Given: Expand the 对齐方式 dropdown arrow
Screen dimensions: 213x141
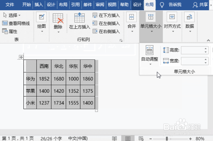Looking at the screenshot, I should click(x=173, y=32).
